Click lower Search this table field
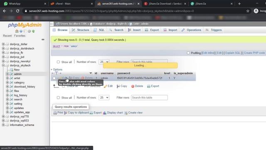Viewport: 266px width, 150px height. [x=149, y=97]
